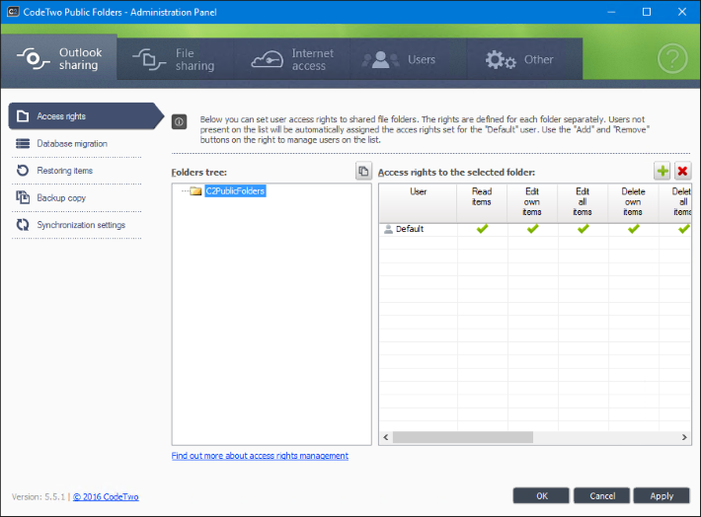The image size is (701, 517).
Task: Click the Access rights folder icon
Action: (23, 116)
